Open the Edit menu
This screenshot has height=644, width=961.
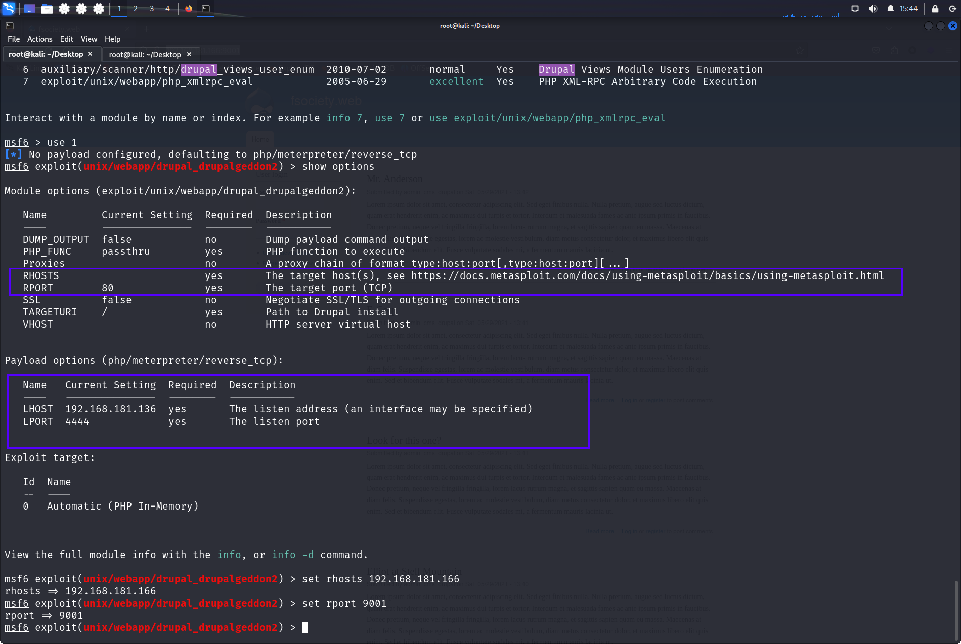[x=66, y=39]
